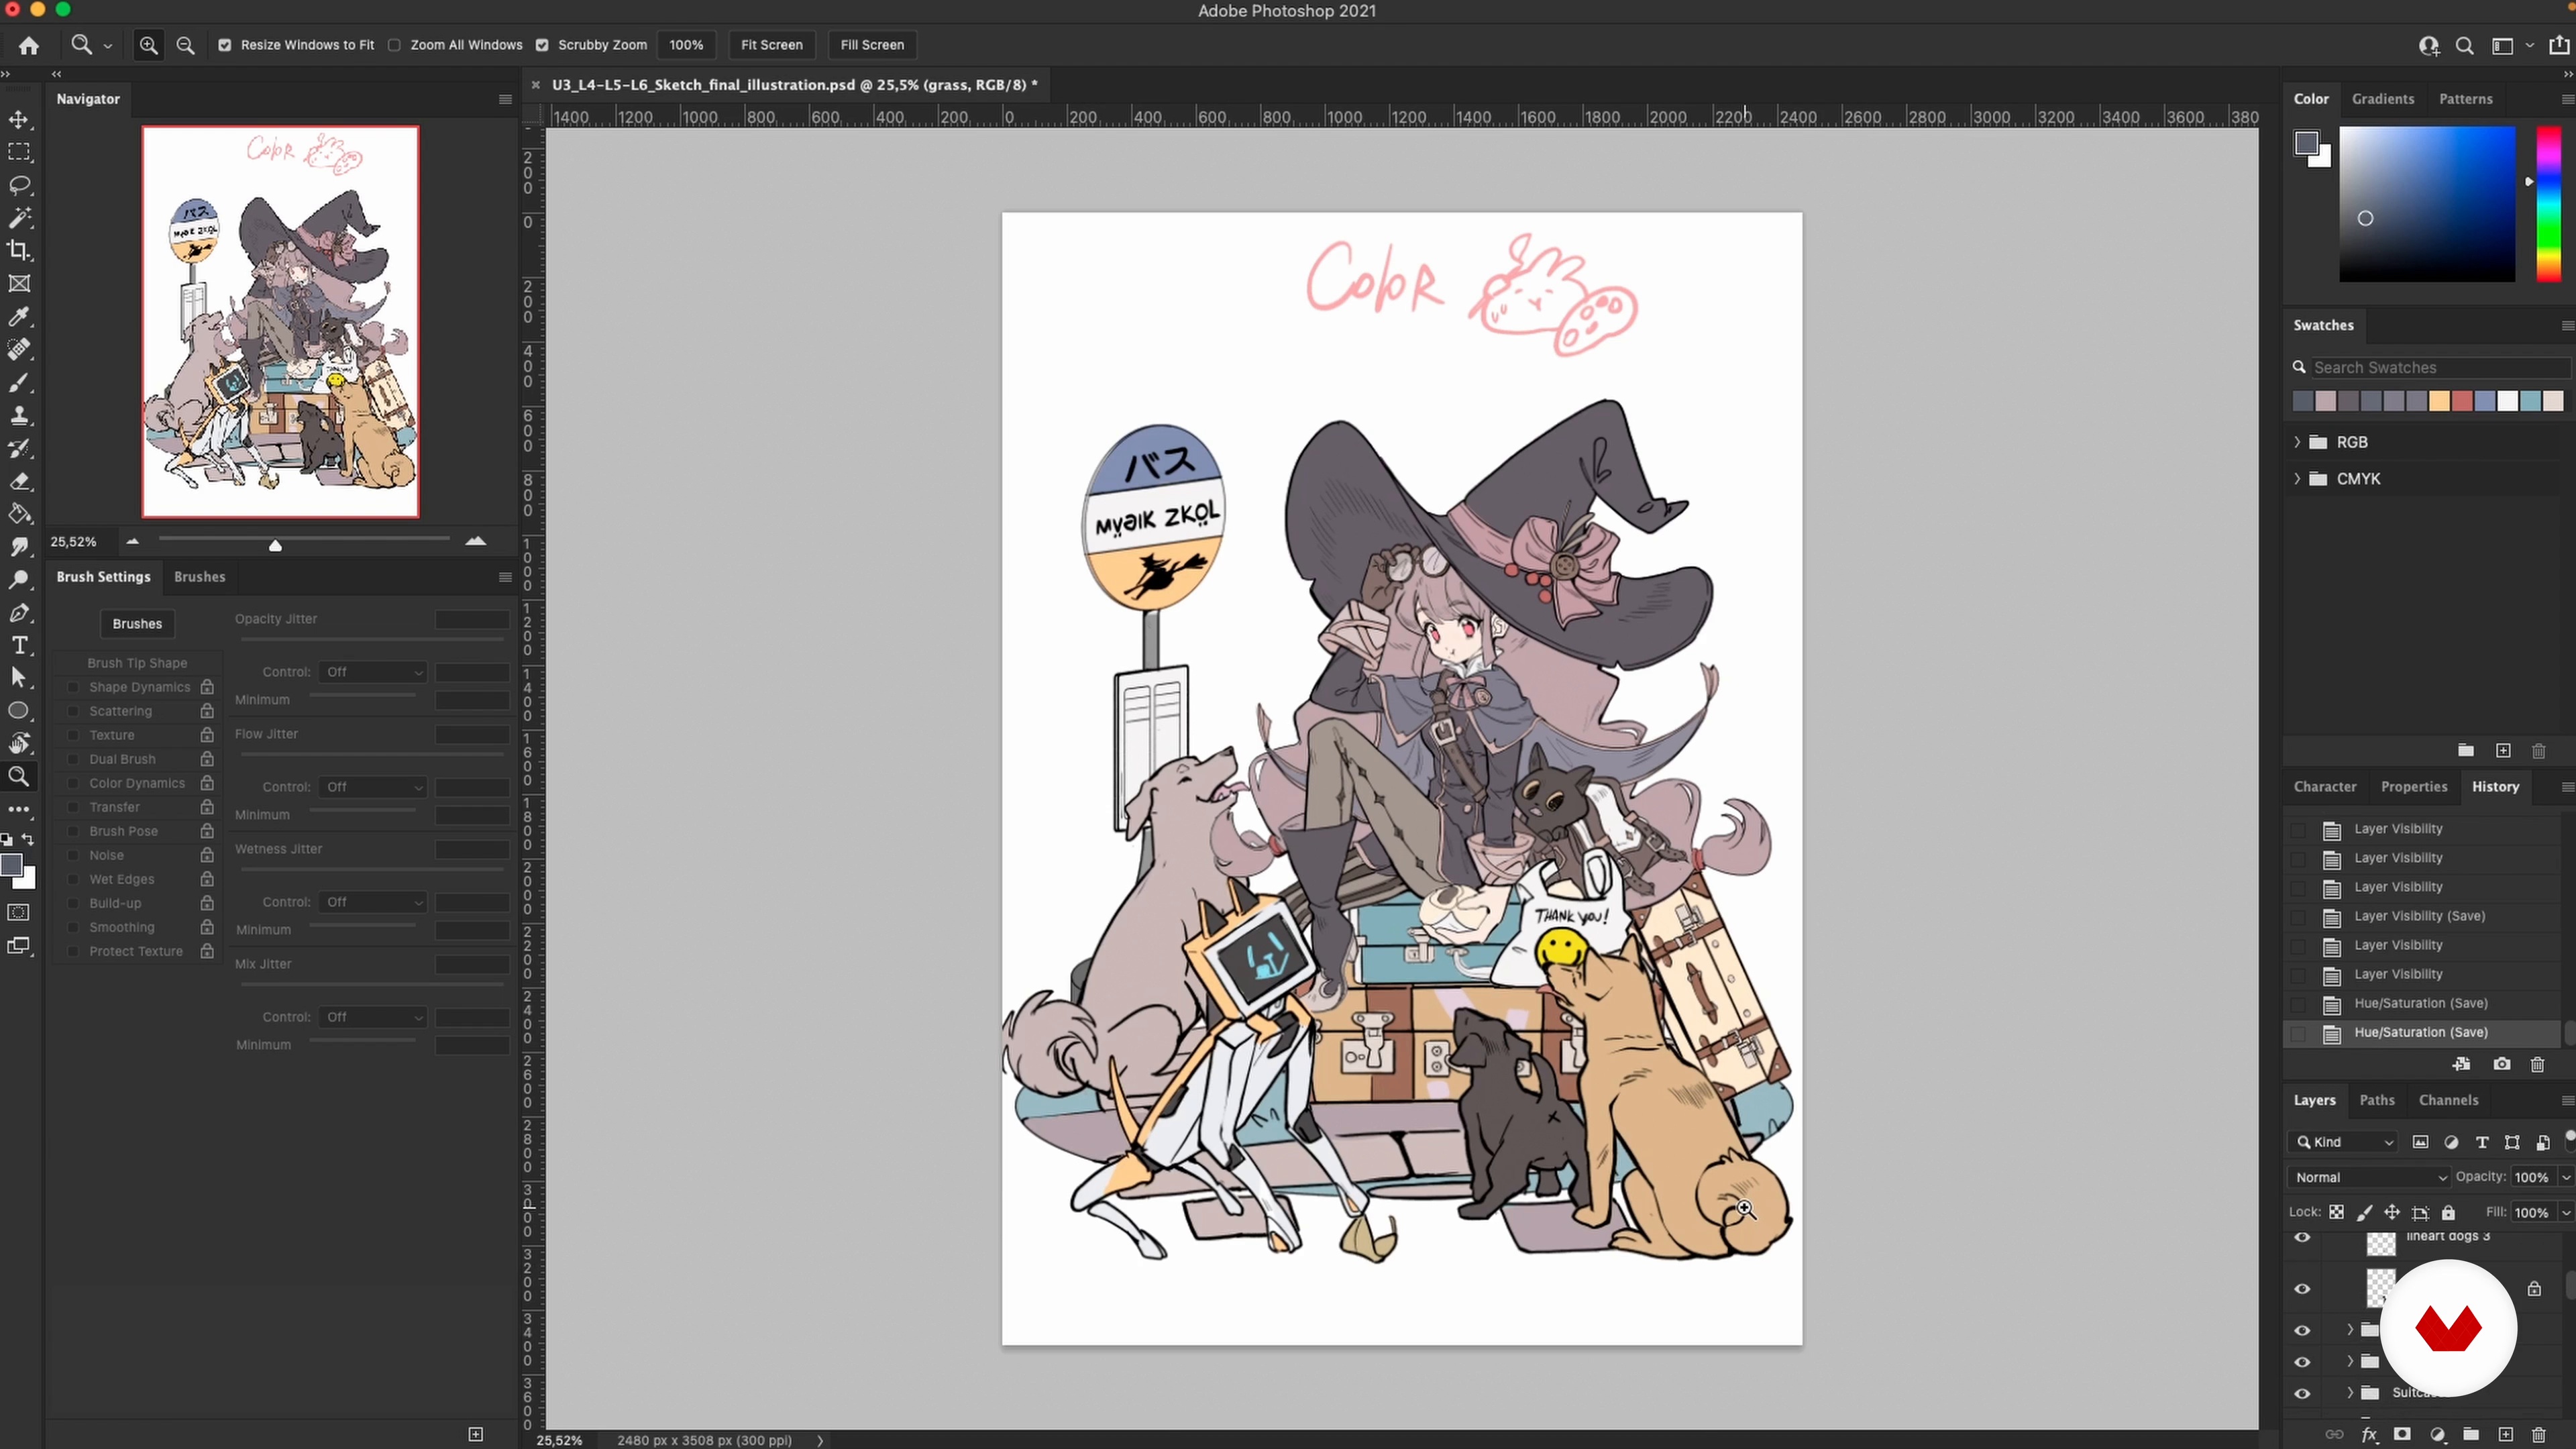The image size is (2576, 1449).
Task: Enable Zoom All Windows checkbox
Action: [395, 45]
